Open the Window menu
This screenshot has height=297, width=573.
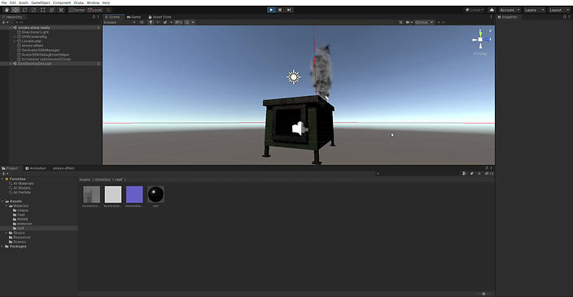point(93,2)
